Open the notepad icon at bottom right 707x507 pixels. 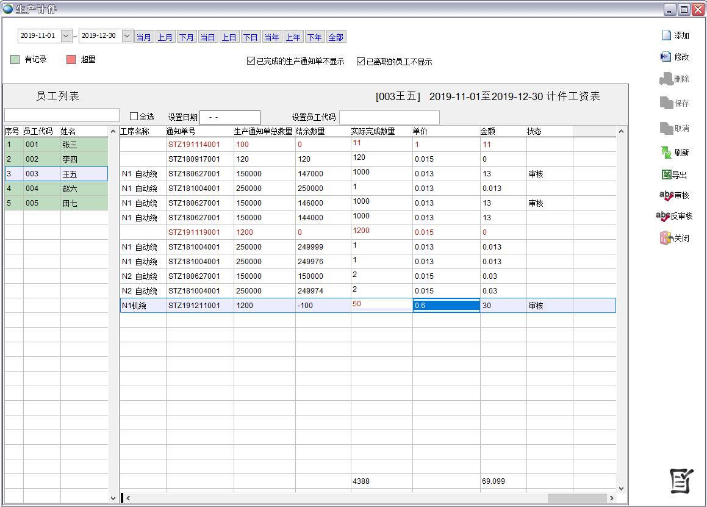681,481
